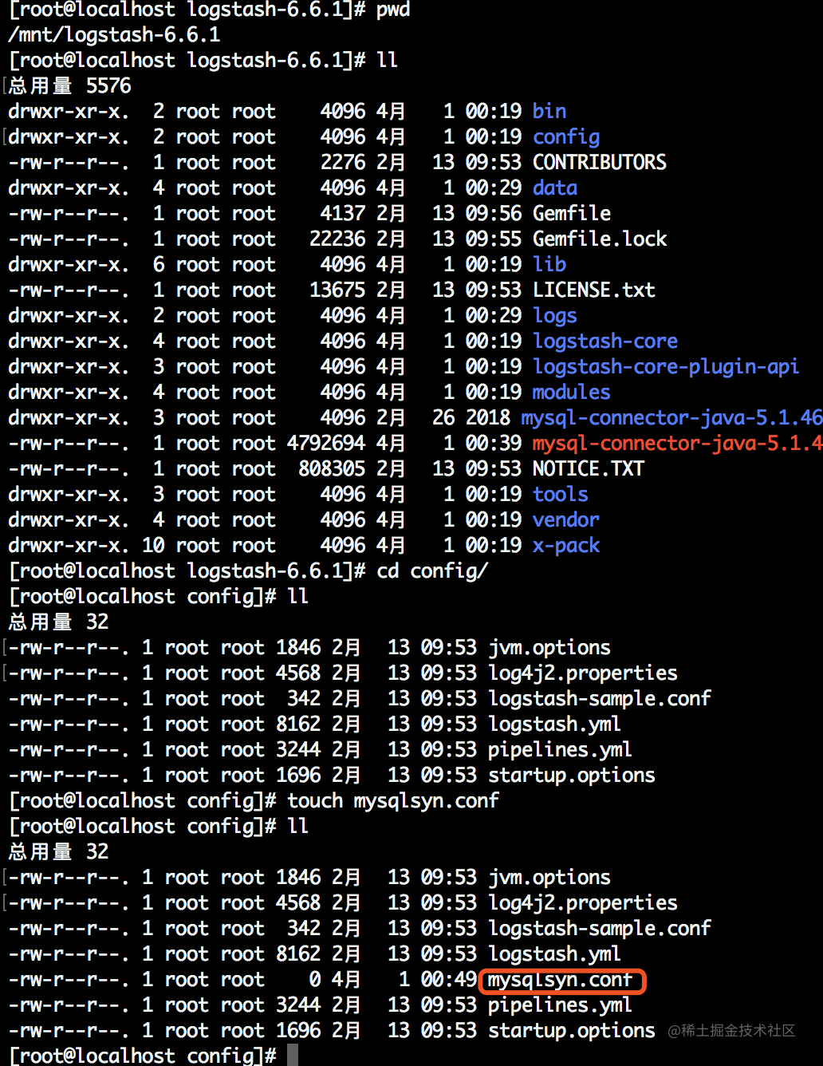Select the 'bin' directory name

[549, 111]
